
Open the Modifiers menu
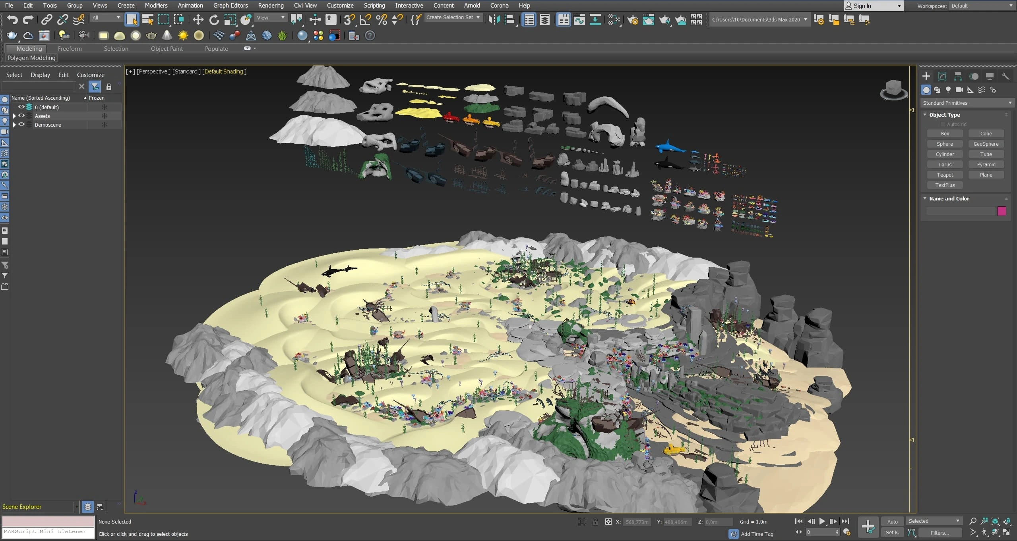(x=156, y=6)
